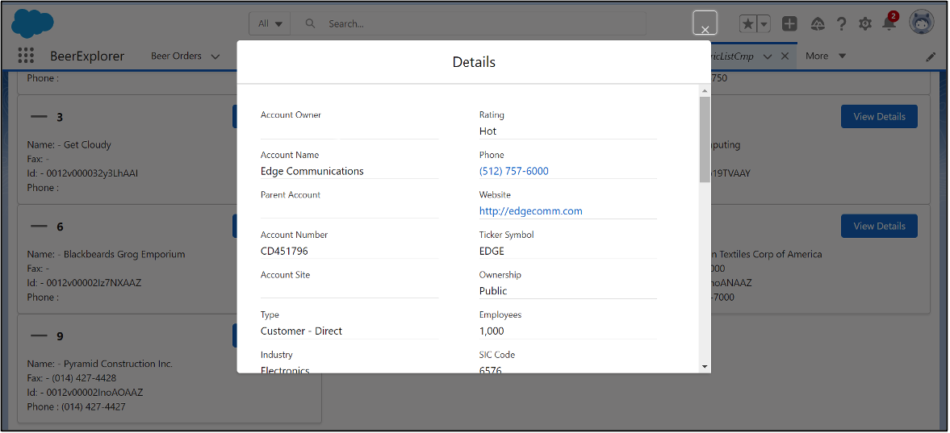950x433 pixels.
Task: Click the Salesforce cloud logo
Action: point(33,23)
